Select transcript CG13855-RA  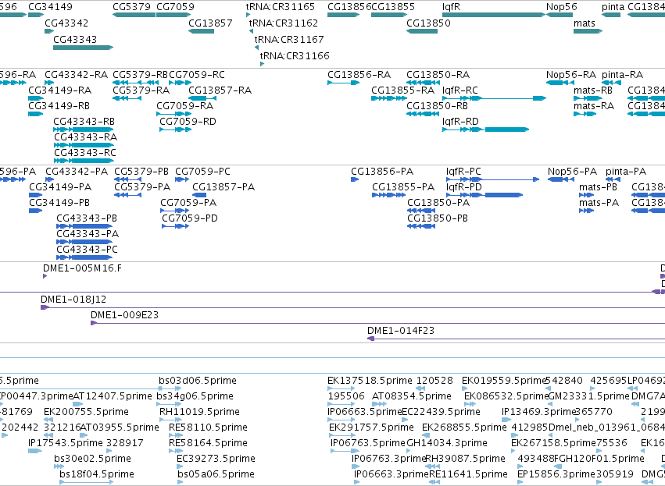coord(389,98)
